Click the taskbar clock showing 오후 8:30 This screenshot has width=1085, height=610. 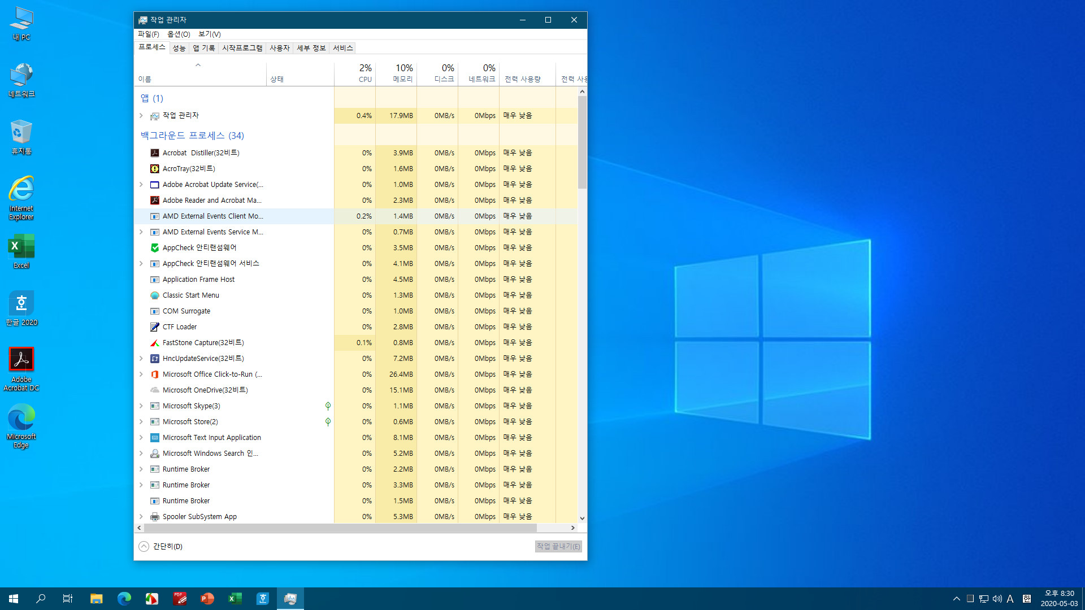tap(1060, 599)
